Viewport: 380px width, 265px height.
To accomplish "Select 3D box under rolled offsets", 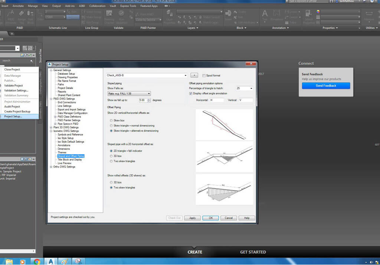I will pyautogui.click(x=111, y=182).
